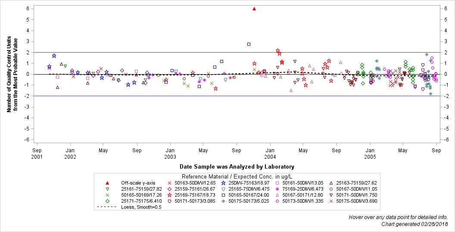Viewport: 455px width, 232px height.
Task: Click the maroon inverted triangle legend marker for 50171-50DIW/1.750
Action: (x=331, y=195)
